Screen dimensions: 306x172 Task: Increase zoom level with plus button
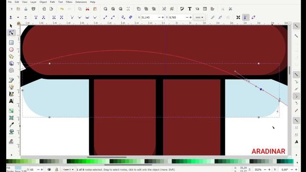point(270,170)
